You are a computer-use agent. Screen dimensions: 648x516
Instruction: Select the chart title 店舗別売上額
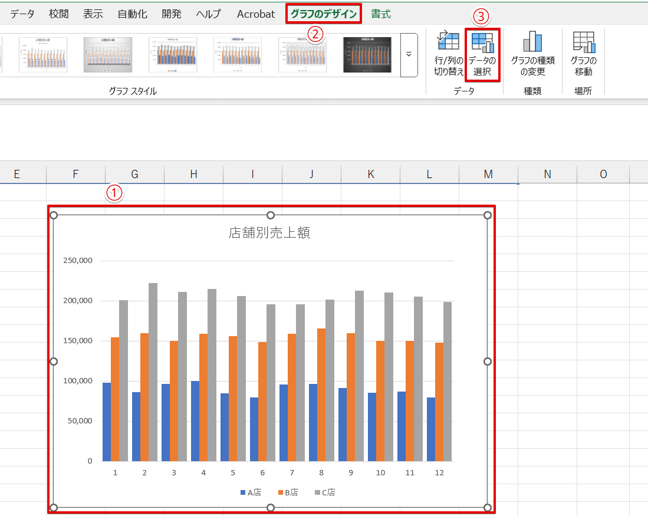point(269,233)
